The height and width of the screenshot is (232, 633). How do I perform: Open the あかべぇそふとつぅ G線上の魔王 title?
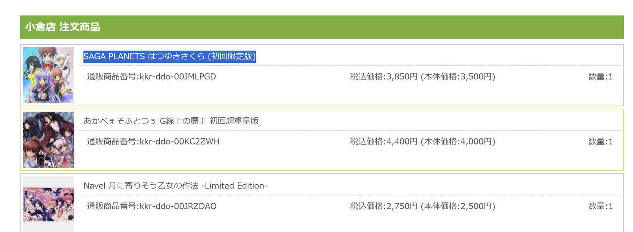(x=171, y=121)
